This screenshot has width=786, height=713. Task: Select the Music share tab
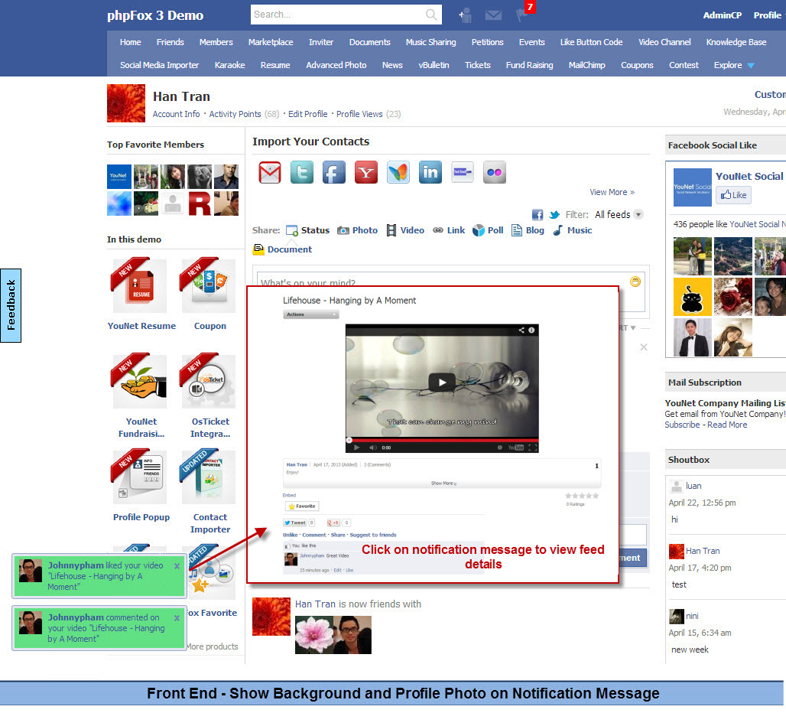point(573,230)
